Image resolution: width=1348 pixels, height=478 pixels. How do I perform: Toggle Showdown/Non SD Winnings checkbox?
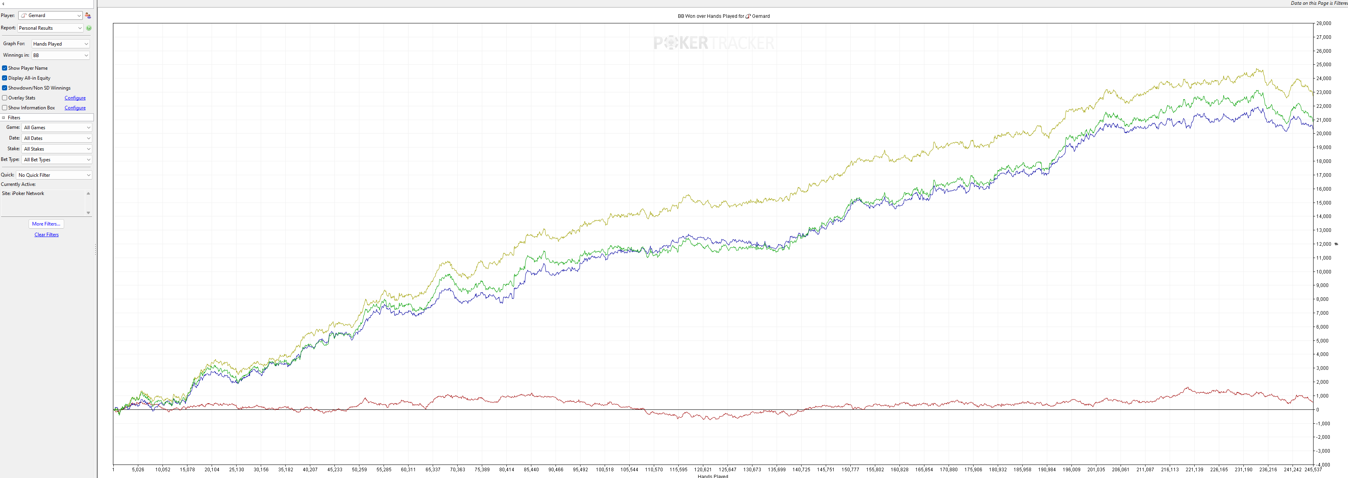click(5, 88)
